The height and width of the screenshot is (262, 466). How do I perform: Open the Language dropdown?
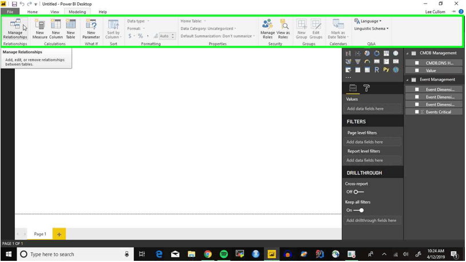click(368, 21)
